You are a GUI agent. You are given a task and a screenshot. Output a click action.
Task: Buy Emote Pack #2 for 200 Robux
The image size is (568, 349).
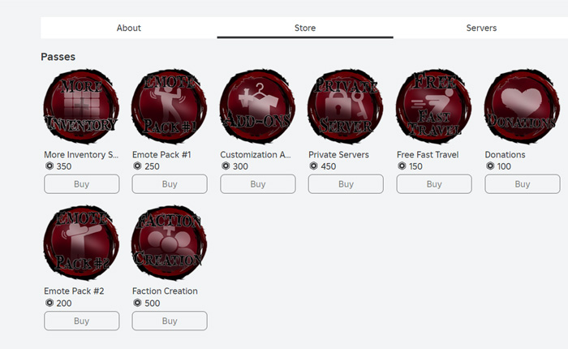pos(81,321)
